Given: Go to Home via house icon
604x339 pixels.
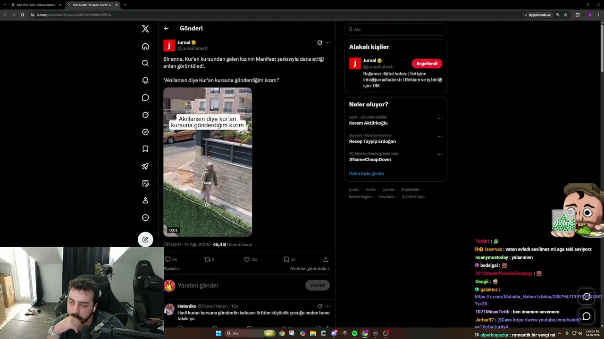Looking at the screenshot, I should point(145,46).
